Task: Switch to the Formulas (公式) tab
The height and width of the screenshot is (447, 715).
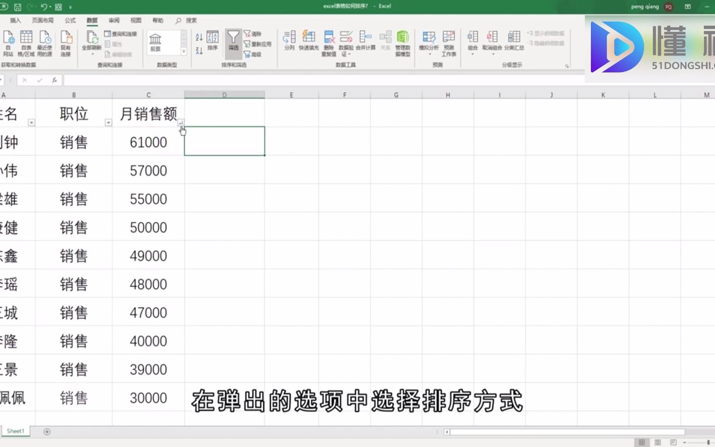Action: [70, 20]
